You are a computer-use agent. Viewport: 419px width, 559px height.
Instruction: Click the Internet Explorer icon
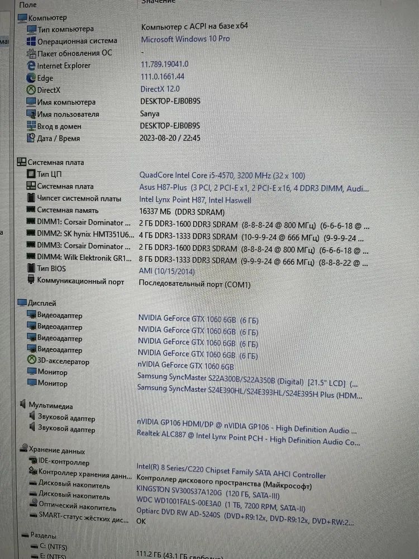[x=31, y=65]
